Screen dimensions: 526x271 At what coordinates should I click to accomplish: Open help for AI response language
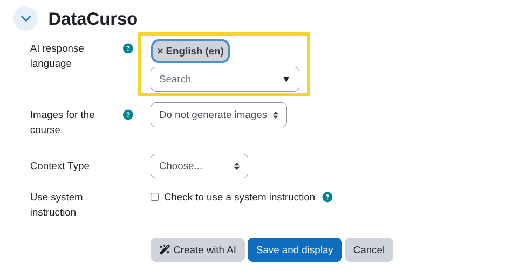(x=128, y=48)
